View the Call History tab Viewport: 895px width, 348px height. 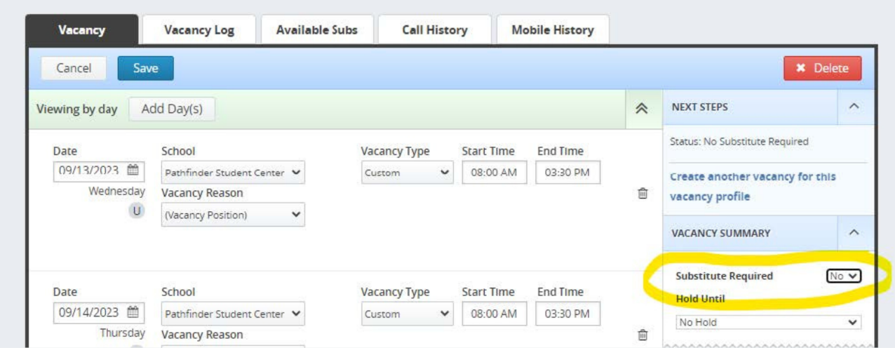(x=434, y=30)
